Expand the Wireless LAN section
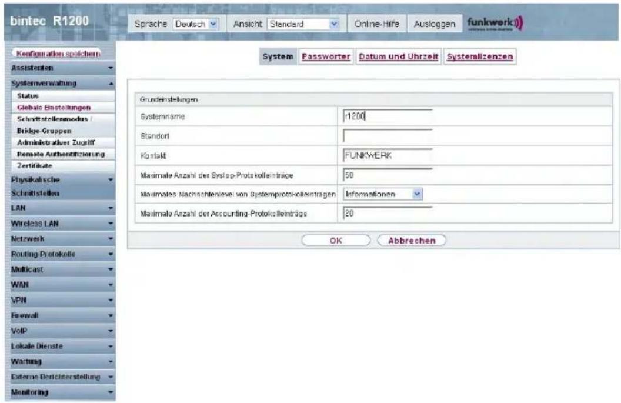This screenshot has height=403, width=621. point(62,224)
